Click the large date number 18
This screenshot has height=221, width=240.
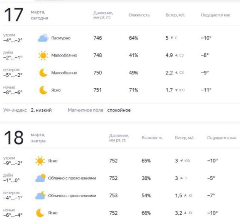coord(13,138)
